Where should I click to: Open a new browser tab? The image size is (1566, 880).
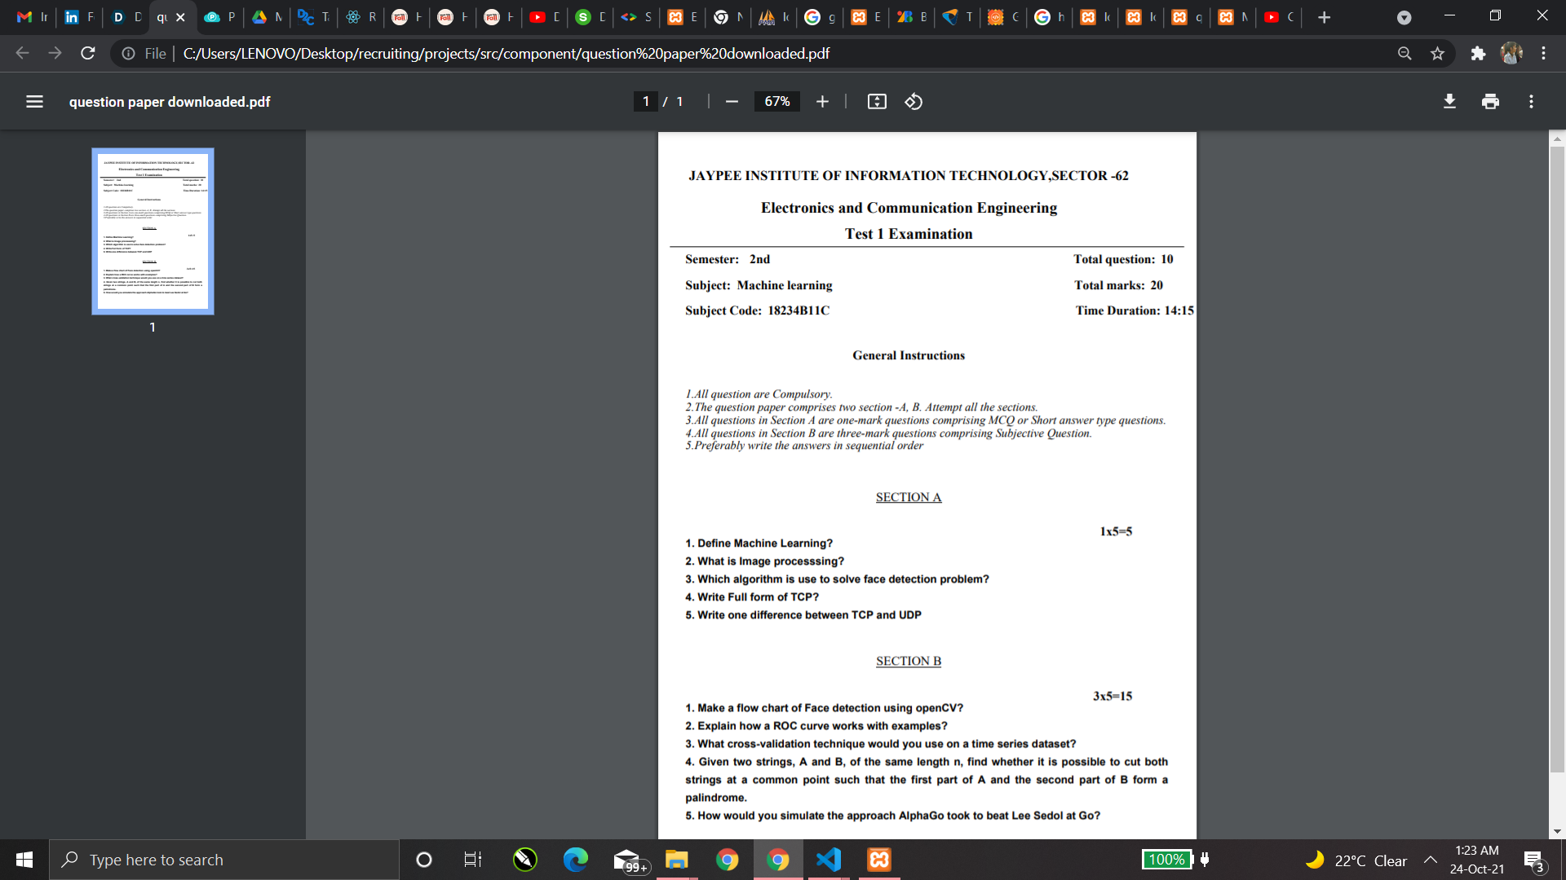(1324, 17)
